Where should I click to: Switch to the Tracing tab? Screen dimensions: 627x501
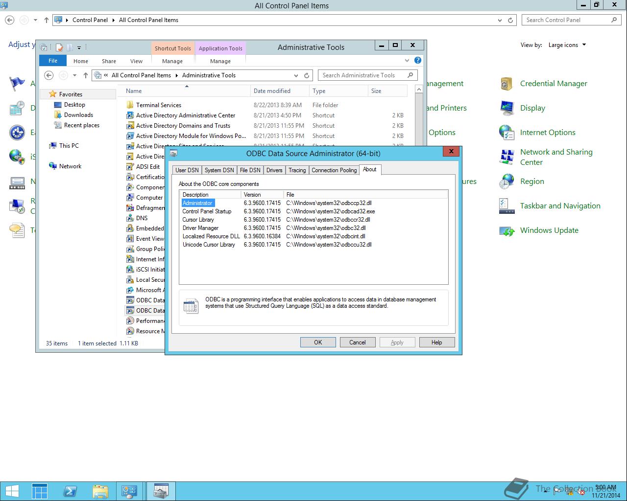pyautogui.click(x=297, y=170)
